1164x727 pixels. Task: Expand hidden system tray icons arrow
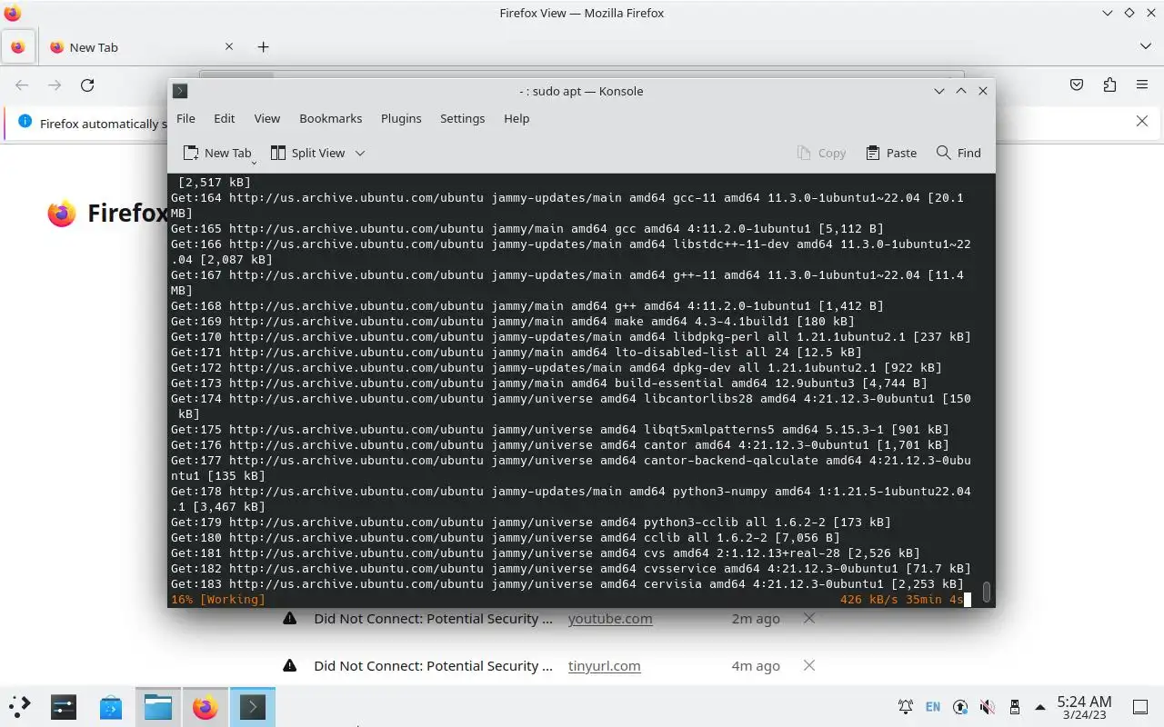(x=1040, y=706)
